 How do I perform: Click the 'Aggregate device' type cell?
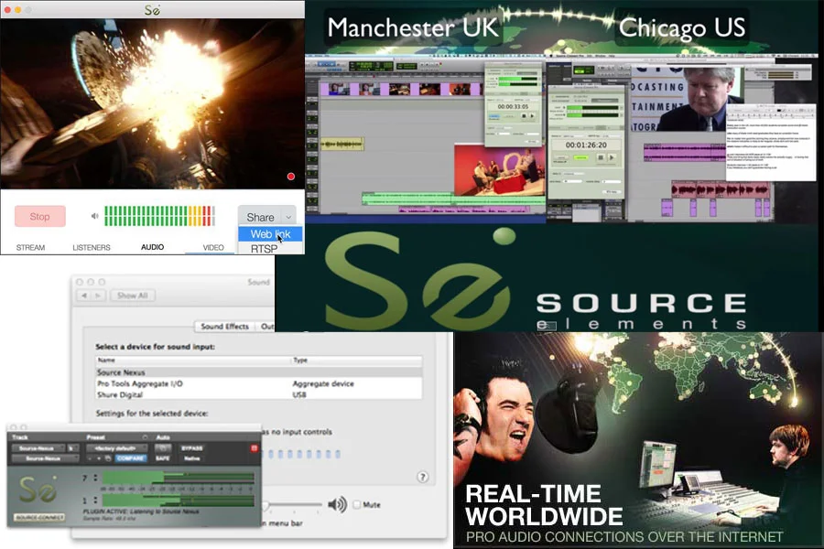pyautogui.click(x=323, y=383)
